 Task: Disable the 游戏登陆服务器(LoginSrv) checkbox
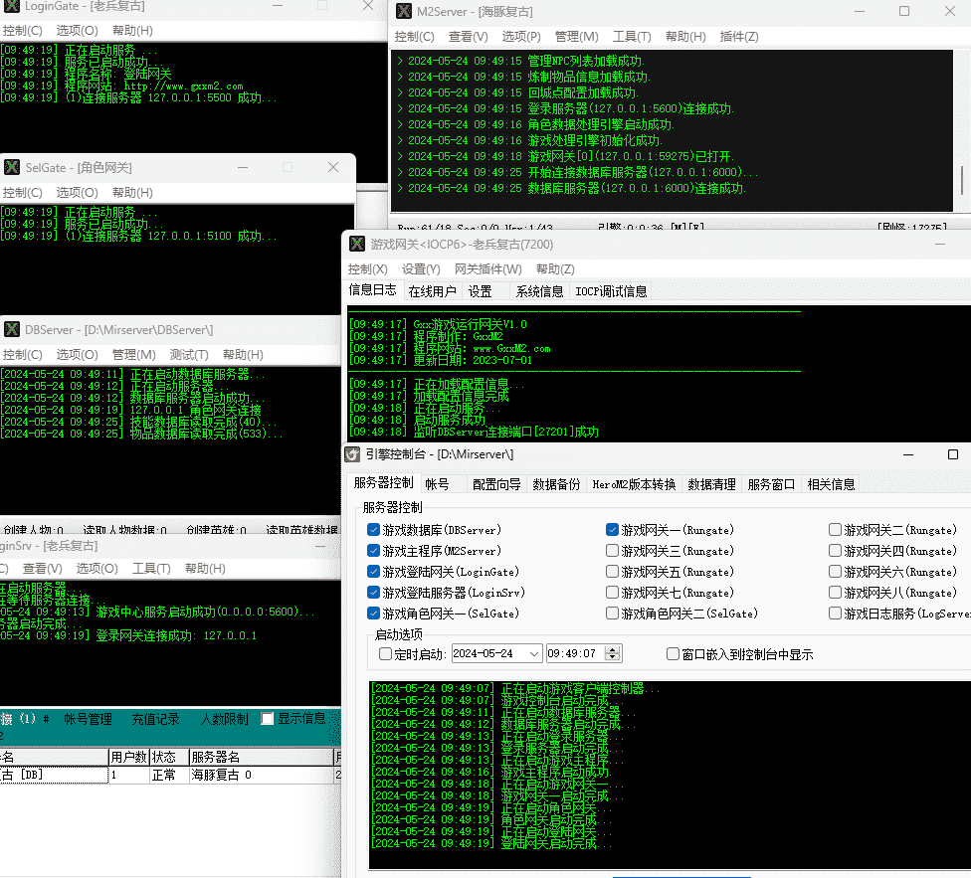(x=373, y=593)
